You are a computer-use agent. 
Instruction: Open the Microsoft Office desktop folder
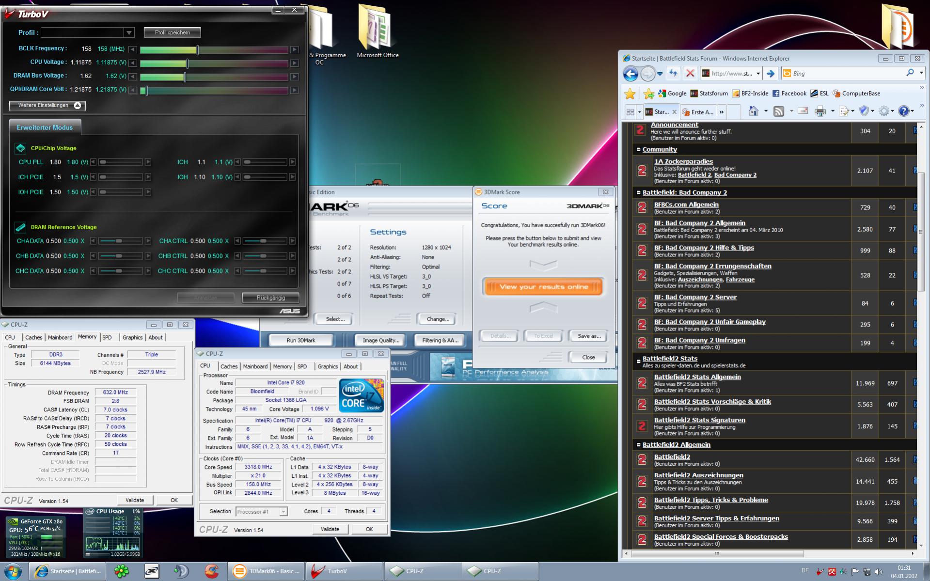click(x=378, y=32)
